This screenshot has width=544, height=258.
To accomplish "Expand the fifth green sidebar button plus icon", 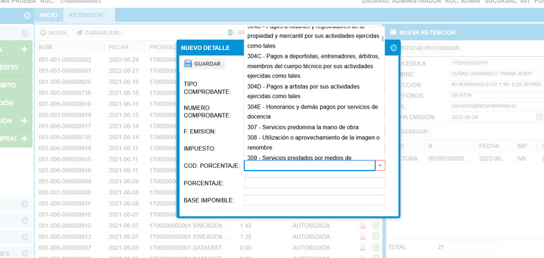I will pyautogui.click(x=24, y=121).
